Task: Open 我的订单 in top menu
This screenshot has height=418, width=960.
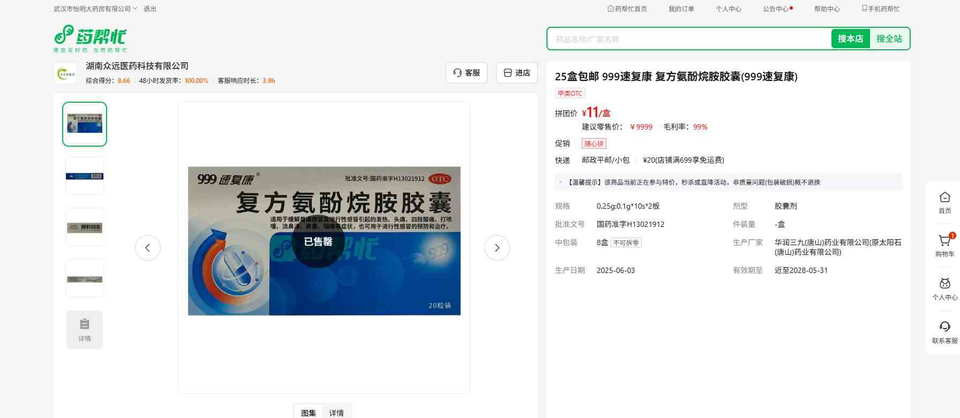Action: click(681, 9)
